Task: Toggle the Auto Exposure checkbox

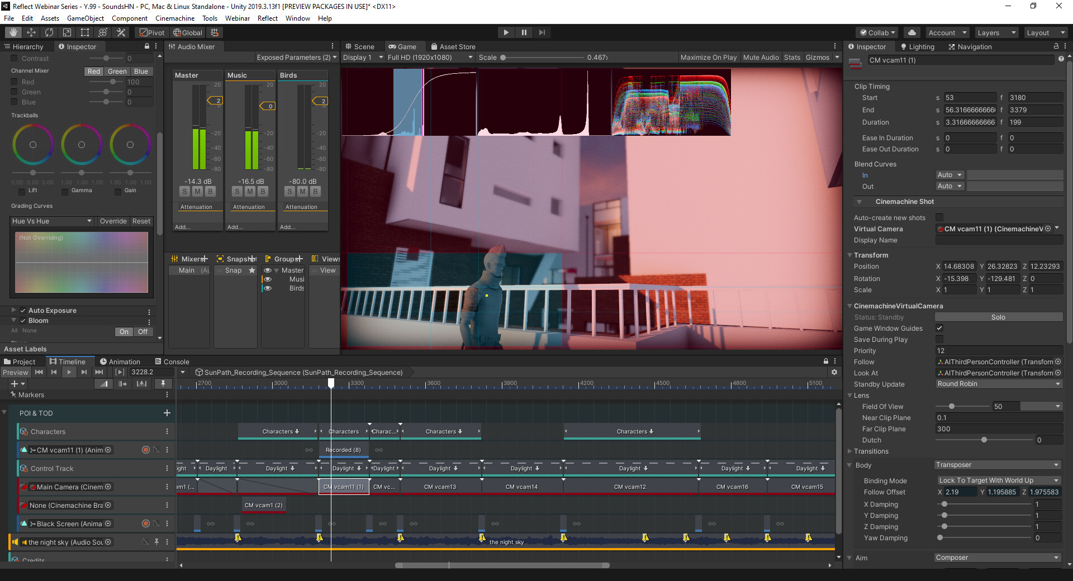Action: point(23,310)
